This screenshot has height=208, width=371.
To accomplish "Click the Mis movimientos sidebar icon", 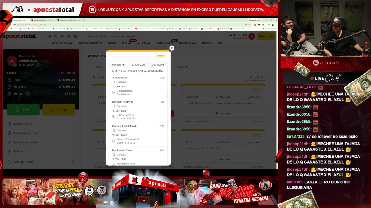I will tap(10, 133).
